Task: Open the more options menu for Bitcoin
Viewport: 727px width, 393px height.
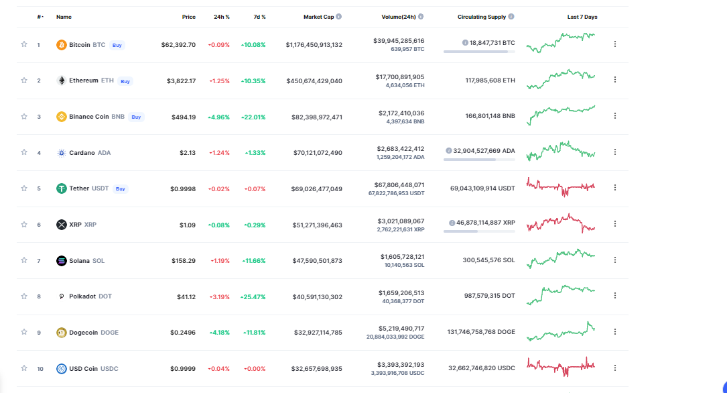Action: pyautogui.click(x=615, y=44)
